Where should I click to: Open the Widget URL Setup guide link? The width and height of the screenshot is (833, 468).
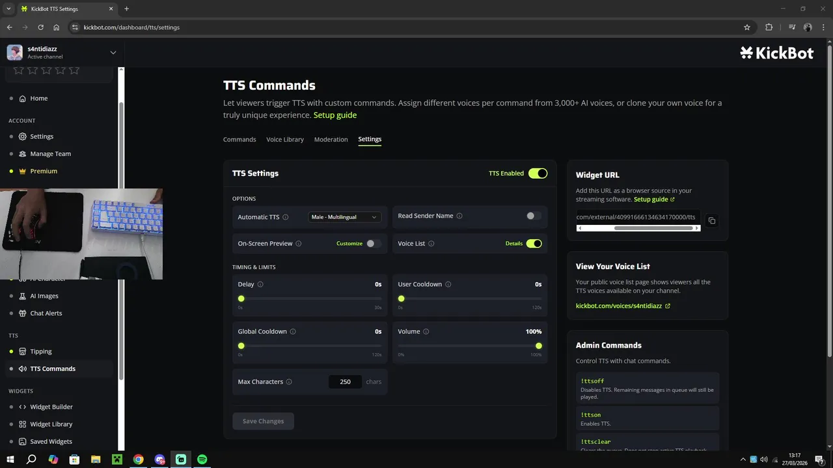(654, 200)
